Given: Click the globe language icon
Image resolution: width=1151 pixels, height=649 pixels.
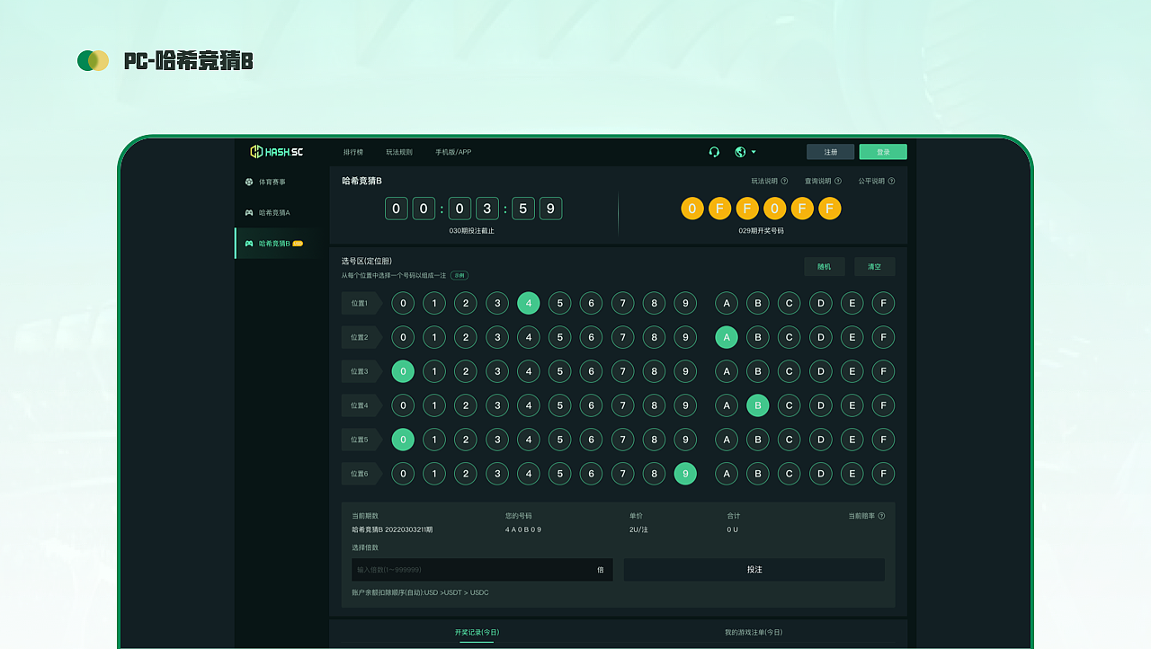Looking at the screenshot, I should [x=740, y=152].
